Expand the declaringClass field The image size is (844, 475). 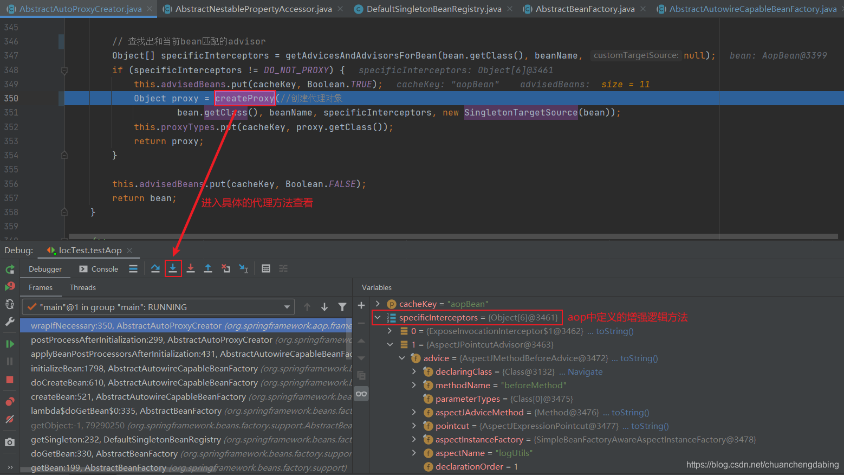coord(414,371)
